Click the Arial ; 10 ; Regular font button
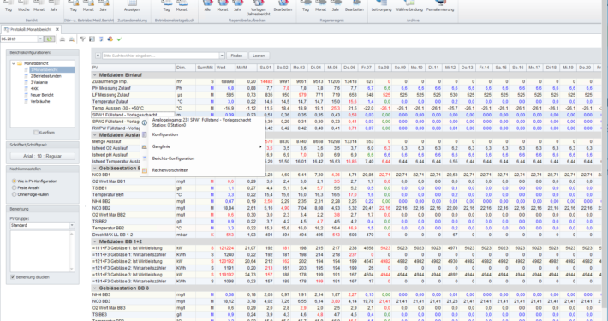 42,156
